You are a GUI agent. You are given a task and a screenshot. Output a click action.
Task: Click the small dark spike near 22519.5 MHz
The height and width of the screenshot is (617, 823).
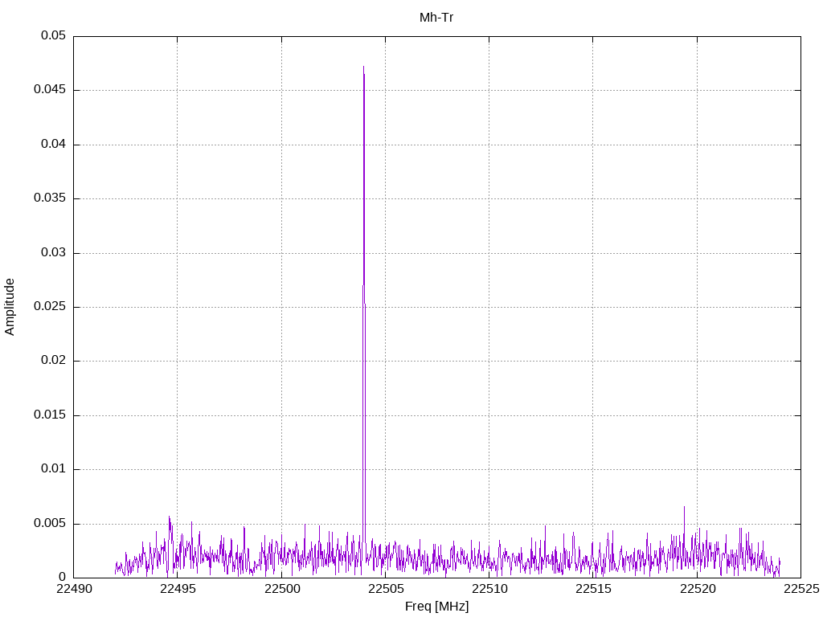(684, 509)
